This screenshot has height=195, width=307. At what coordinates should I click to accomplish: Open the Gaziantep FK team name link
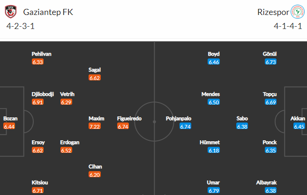click(48, 12)
